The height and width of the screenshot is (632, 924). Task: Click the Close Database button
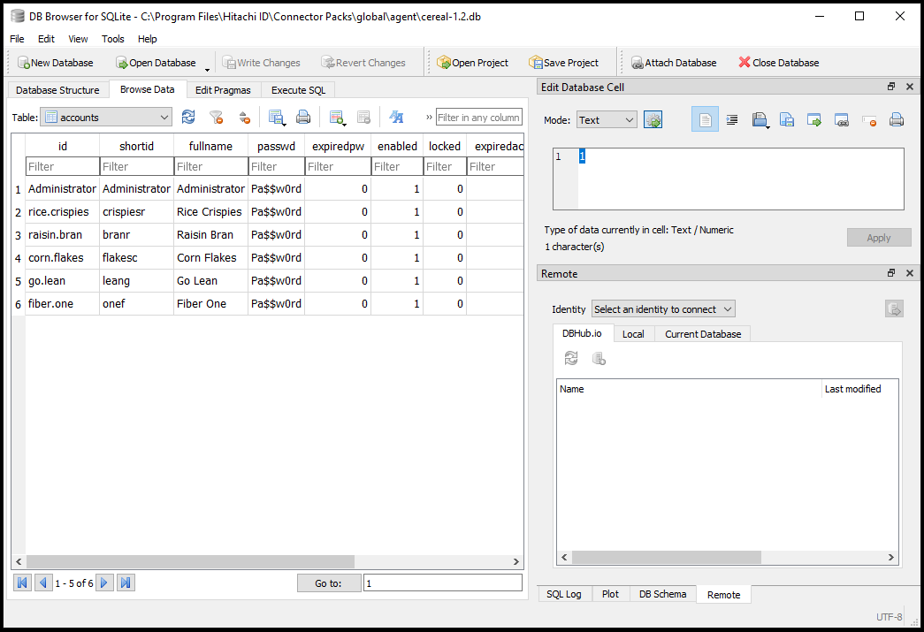tap(778, 63)
